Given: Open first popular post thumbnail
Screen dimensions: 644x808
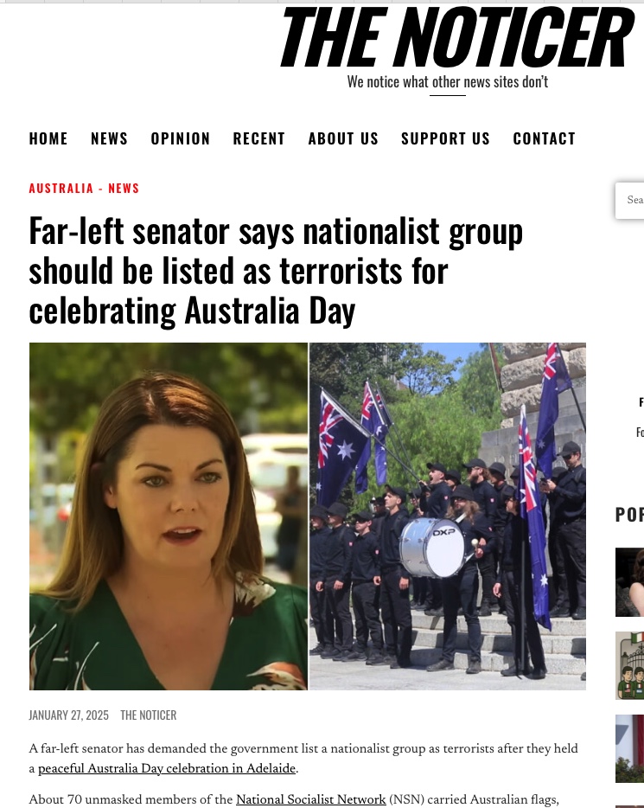Looking at the screenshot, I should 629,582.
